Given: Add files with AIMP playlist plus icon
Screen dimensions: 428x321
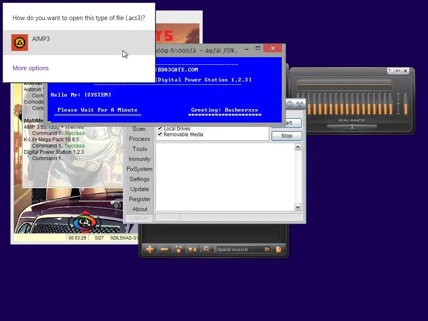Looking at the screenshot, I should [x=150, y=249].
